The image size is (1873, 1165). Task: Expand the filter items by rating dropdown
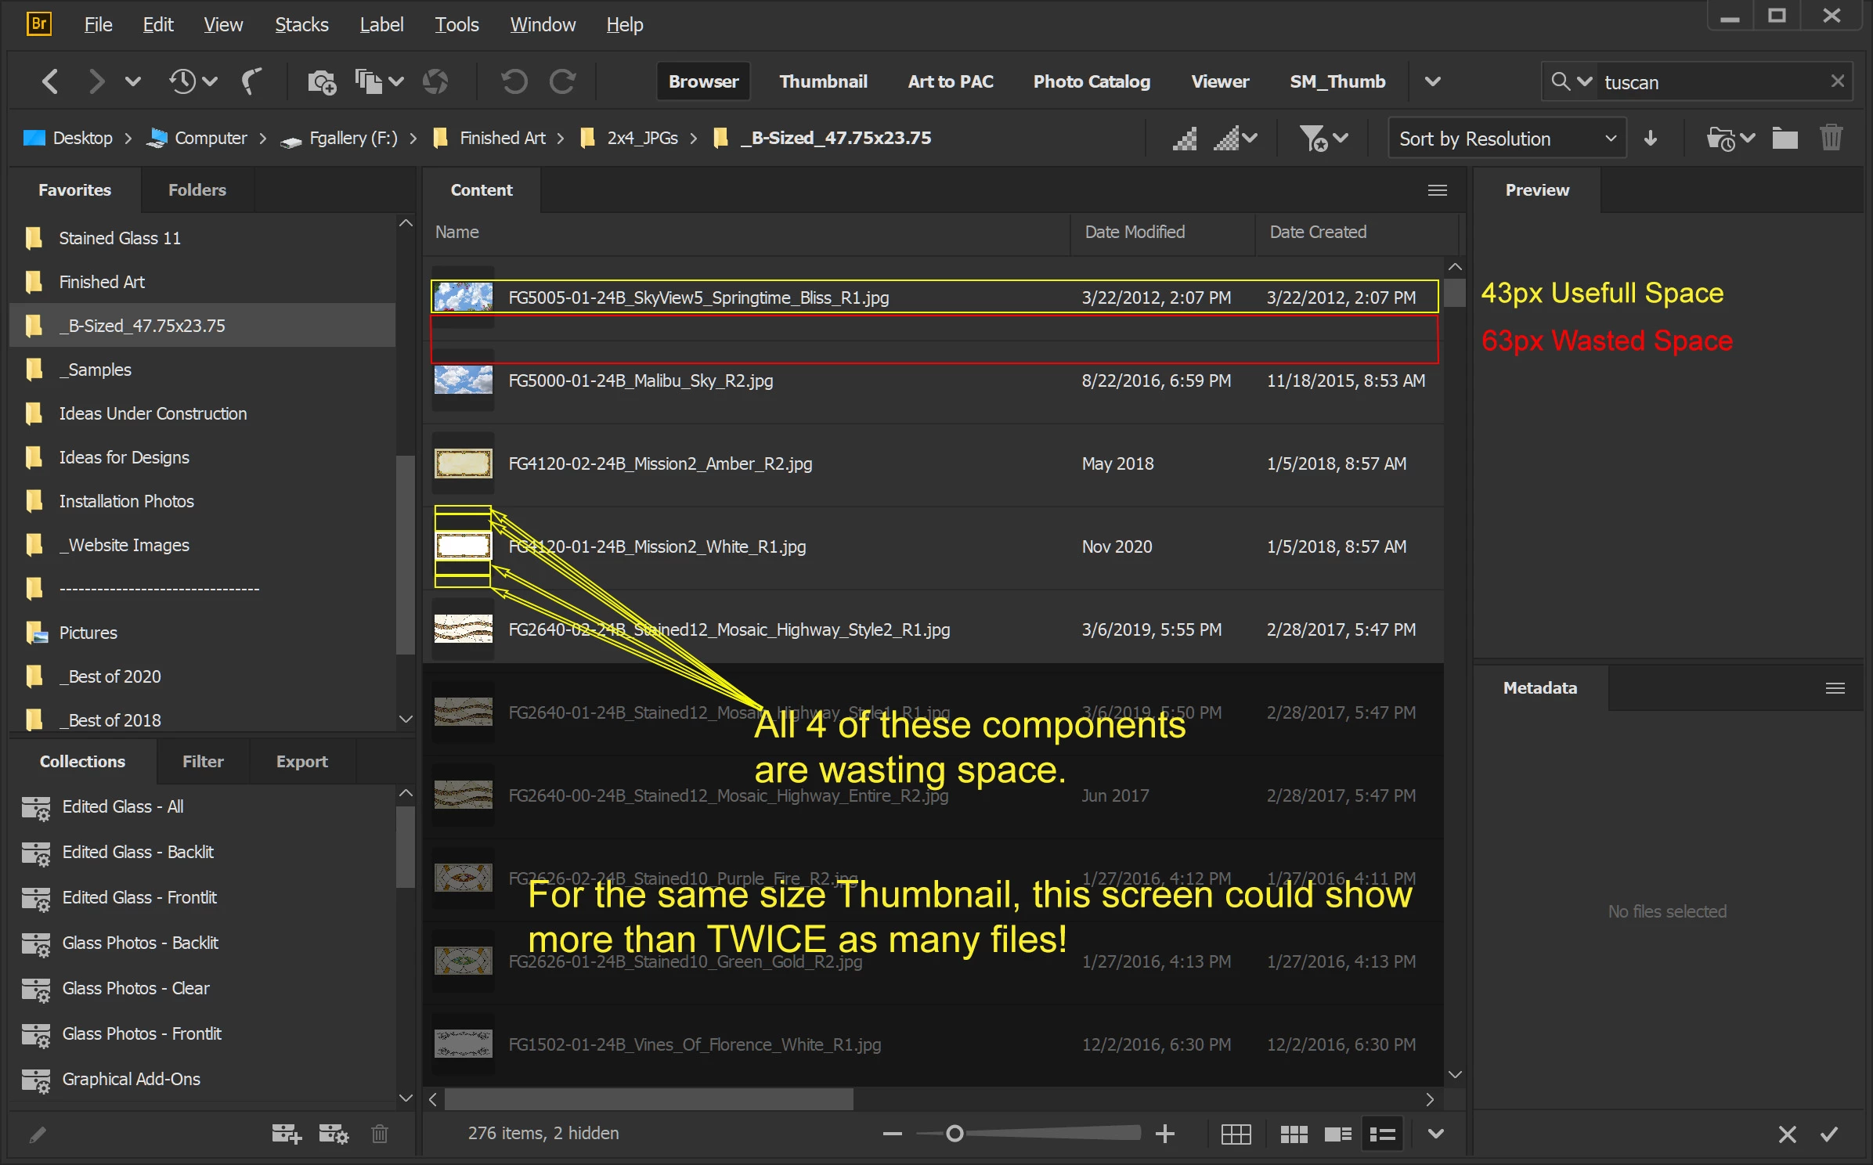(1323, 139)
